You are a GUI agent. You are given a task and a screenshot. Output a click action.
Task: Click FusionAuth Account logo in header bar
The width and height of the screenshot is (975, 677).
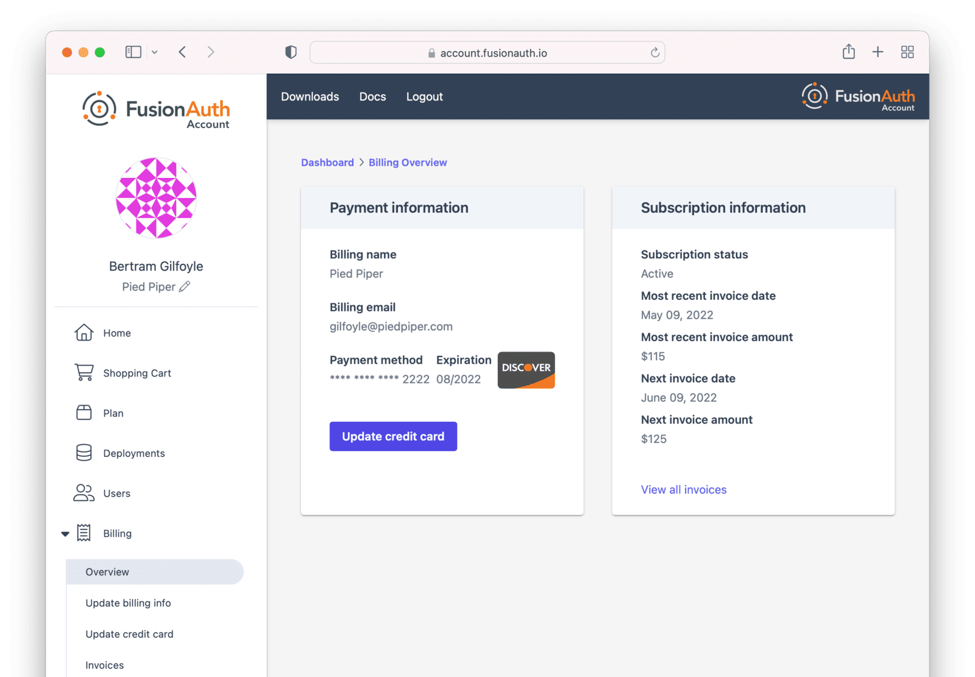[x=858, y=97]
